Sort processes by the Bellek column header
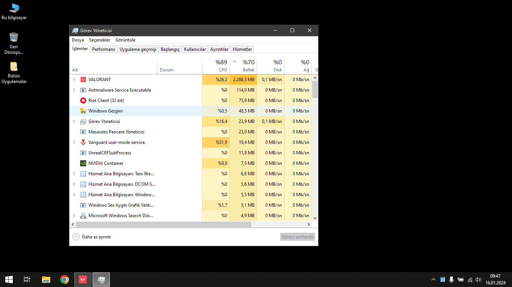This screenshot has width=512, height=287. pyautogui.click(x=243, y=66)
